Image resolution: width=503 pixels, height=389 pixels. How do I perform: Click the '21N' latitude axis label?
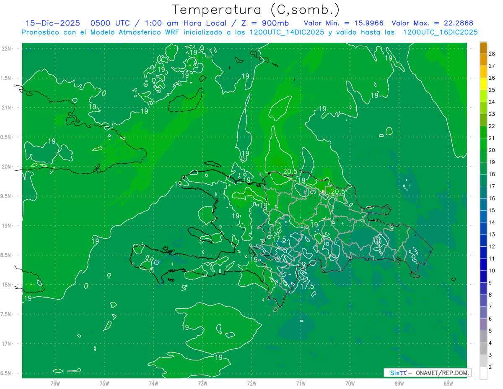point(6,108)
